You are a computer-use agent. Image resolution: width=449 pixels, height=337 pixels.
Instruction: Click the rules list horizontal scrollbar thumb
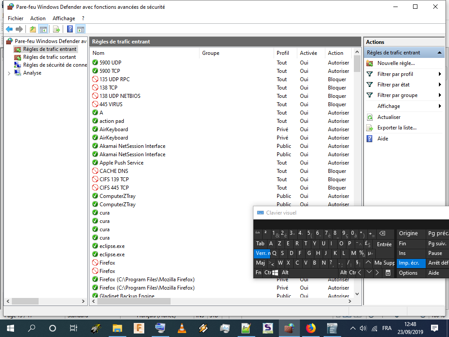pyautogui.click(x=134, y=301)
